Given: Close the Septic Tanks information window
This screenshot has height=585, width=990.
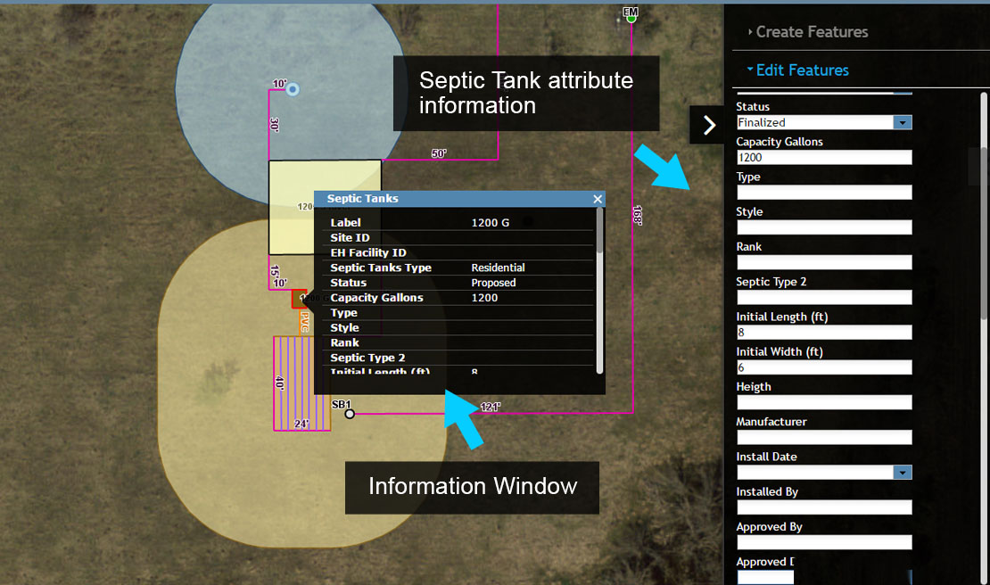Looking at the screenshot, I should point(598,199).
